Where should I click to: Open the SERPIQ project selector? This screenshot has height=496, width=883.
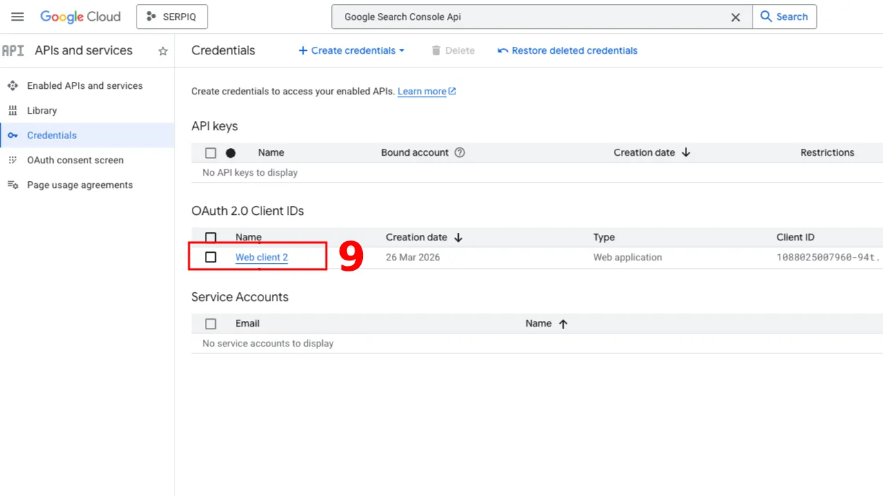click(172, 17)
